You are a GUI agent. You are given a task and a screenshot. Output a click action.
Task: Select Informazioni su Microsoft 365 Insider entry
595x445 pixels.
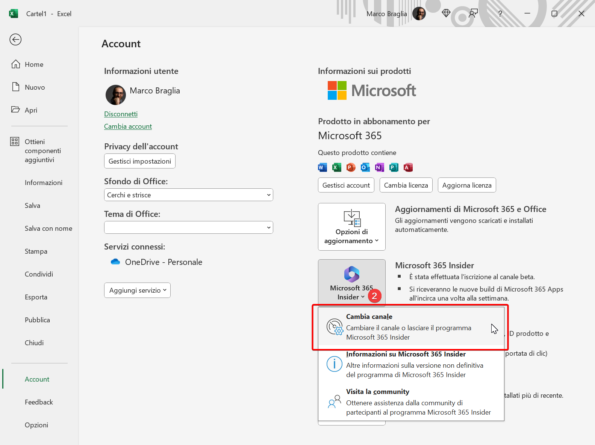tap(411, 364)
